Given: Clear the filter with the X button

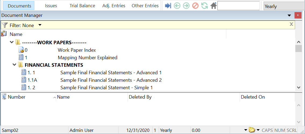Looking at the screenshot, I should point(291,24).
